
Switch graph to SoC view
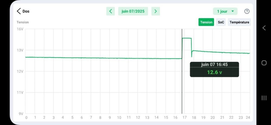[x=221, y=22]
